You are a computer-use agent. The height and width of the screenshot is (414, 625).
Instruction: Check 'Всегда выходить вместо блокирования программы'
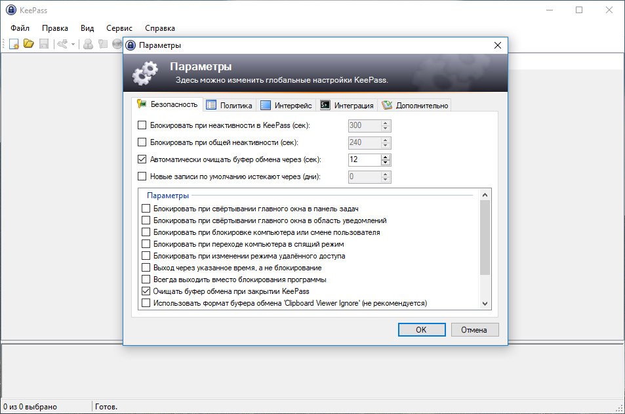click(146, 279)
